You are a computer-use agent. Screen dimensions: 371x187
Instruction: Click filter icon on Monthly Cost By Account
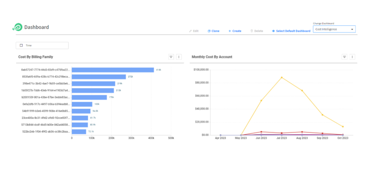tap(345, 57)
